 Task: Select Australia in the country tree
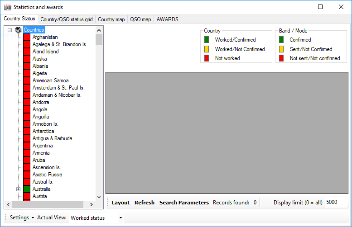point(42,189)
